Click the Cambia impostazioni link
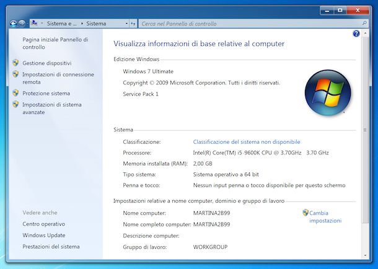Viewport: 378px width, 269px height. tap(325, 217)
